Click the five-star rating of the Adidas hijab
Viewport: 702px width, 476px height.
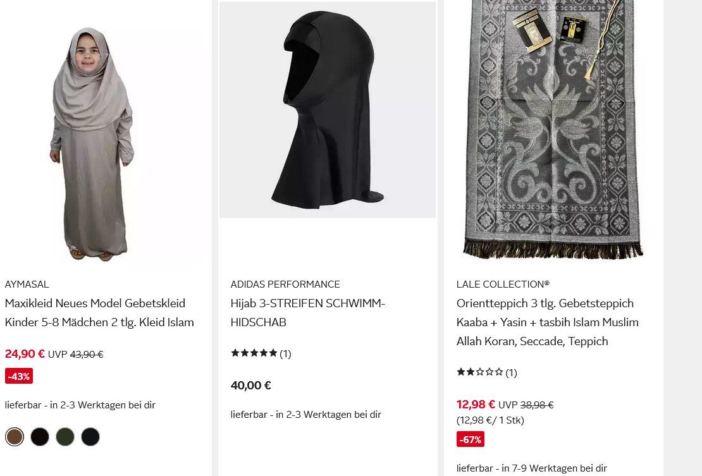pos(254,353)
